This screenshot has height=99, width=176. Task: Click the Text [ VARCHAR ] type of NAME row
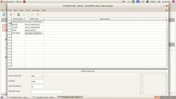(34, 24)
